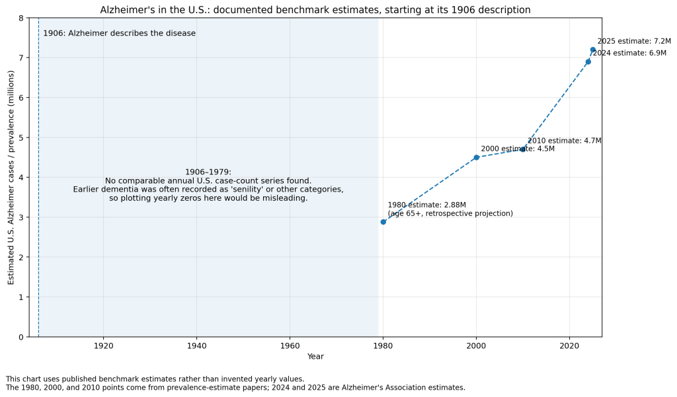Click the '2025 estimate: 7.2M' label
Viewport: 677px width, 397px height.
tap(634, 41)
